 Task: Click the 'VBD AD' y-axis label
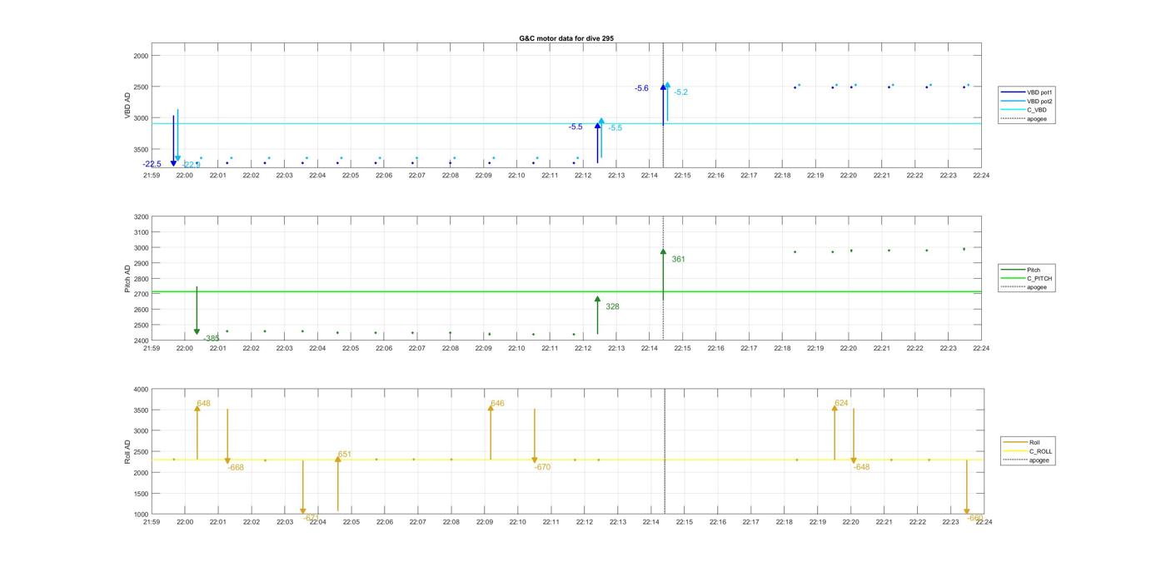pos(128,106)
